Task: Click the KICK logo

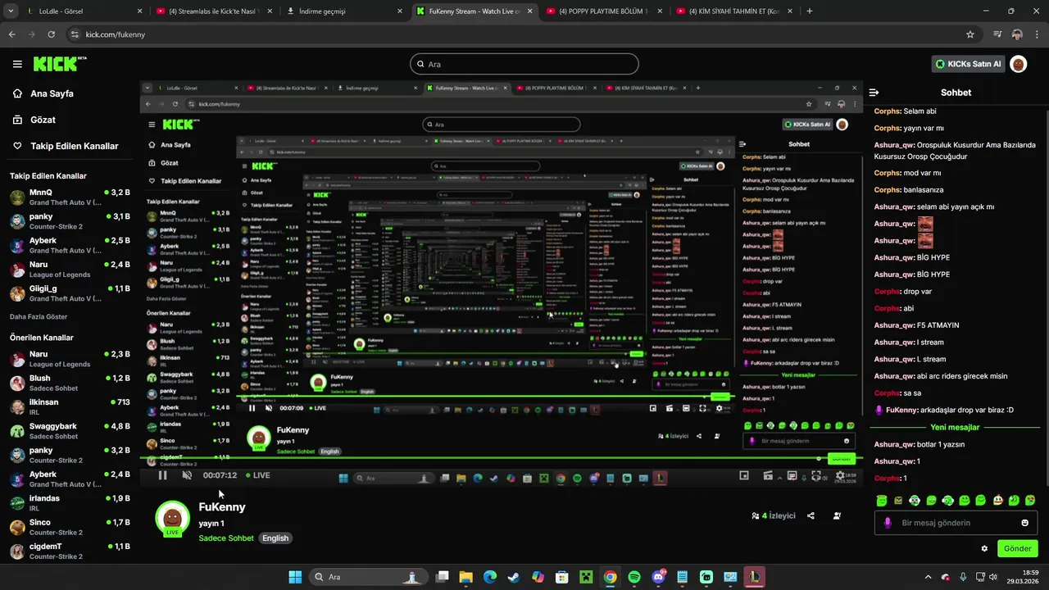Action: (x=60, y=63)
